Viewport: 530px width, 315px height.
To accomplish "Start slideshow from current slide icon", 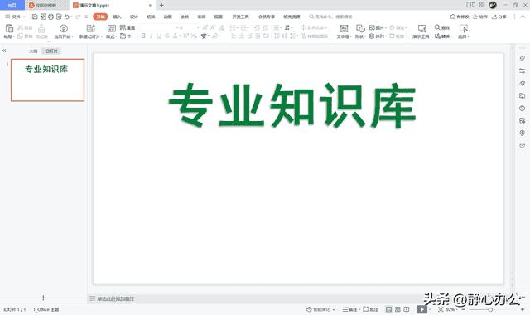I will pyautogui.click(x=64, y=28).
